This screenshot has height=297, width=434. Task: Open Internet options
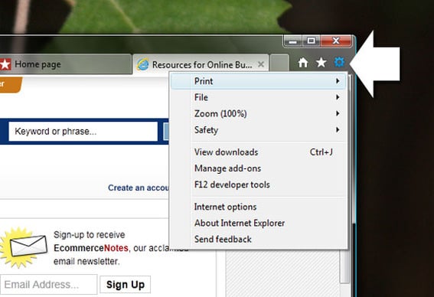click(x=258, y=207)
